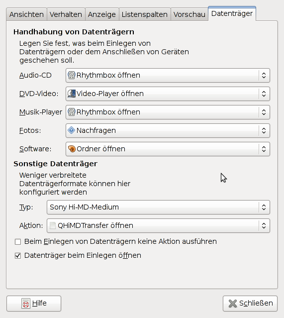This screenshot has width=284, height=318.
Task: Click the question-mark Nachfragen icon
Action: coord(71,130)
